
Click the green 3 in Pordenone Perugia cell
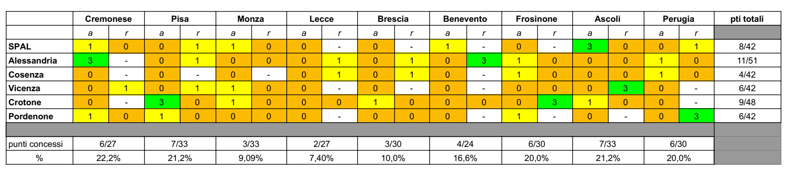coord(696,116)
